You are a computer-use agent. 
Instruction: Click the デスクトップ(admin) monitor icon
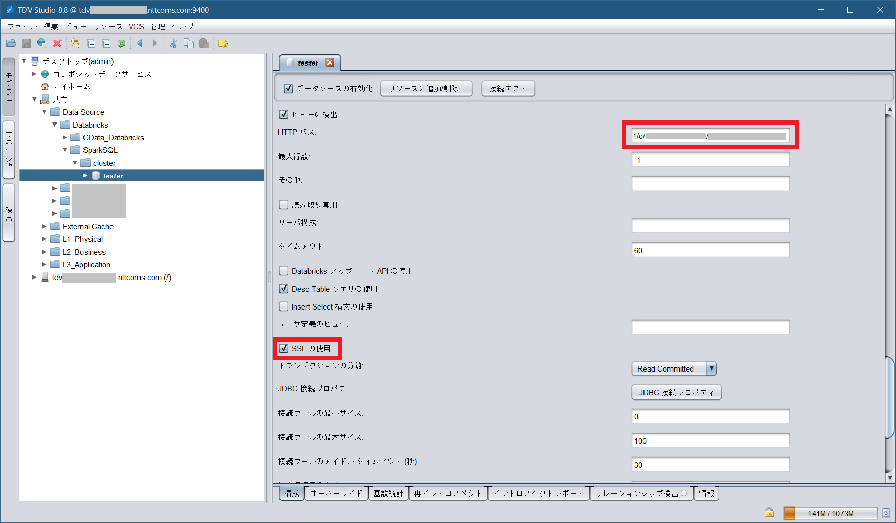point(35,61)
